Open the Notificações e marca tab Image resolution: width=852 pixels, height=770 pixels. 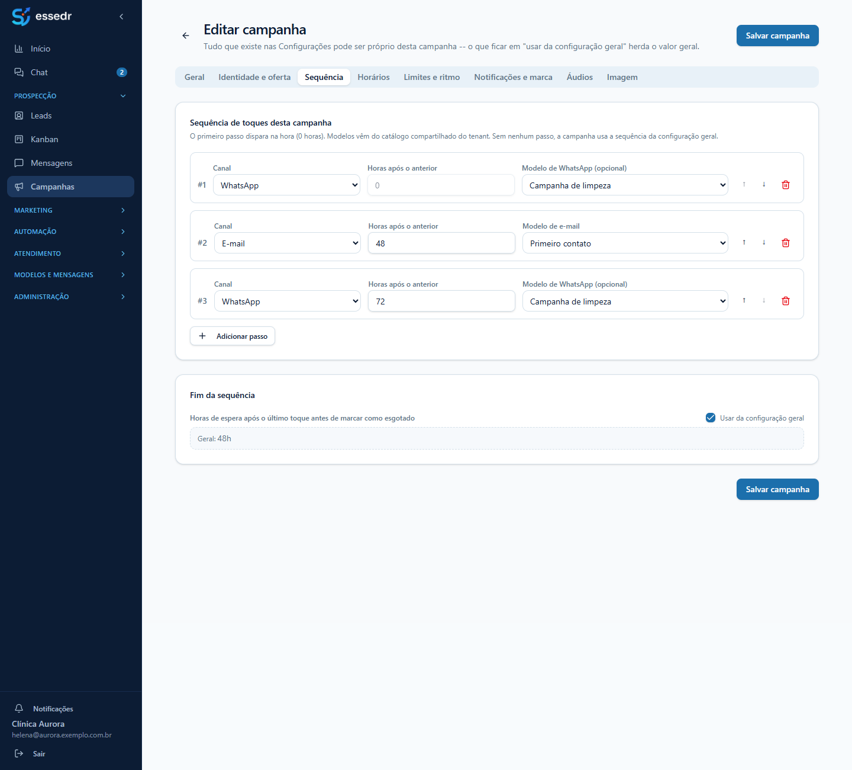pyautogui.click(x=514, y=77)
